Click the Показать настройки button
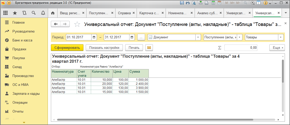The image size is (290, 125). [x=104, y=48]
